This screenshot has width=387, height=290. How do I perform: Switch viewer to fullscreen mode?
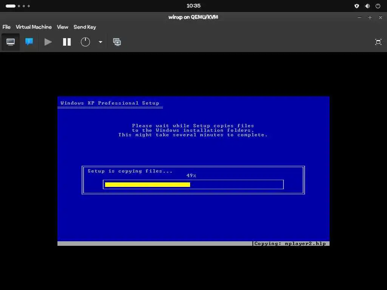click(x=378, y=42)
